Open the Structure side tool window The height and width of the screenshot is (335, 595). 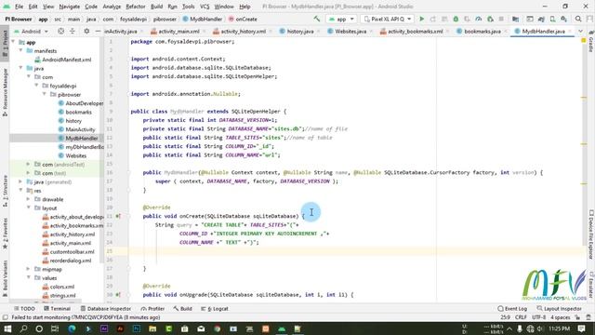point(5,191)
